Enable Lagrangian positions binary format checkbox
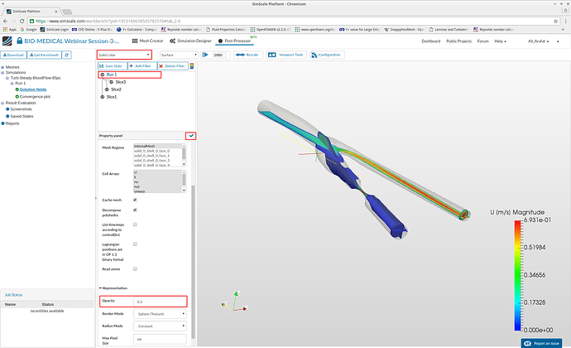Screen dimensions: 571x348 click(x=135, y=244)
